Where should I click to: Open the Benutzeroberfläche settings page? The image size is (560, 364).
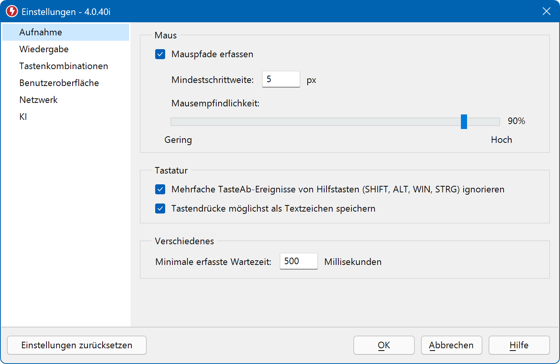[59, 83]
